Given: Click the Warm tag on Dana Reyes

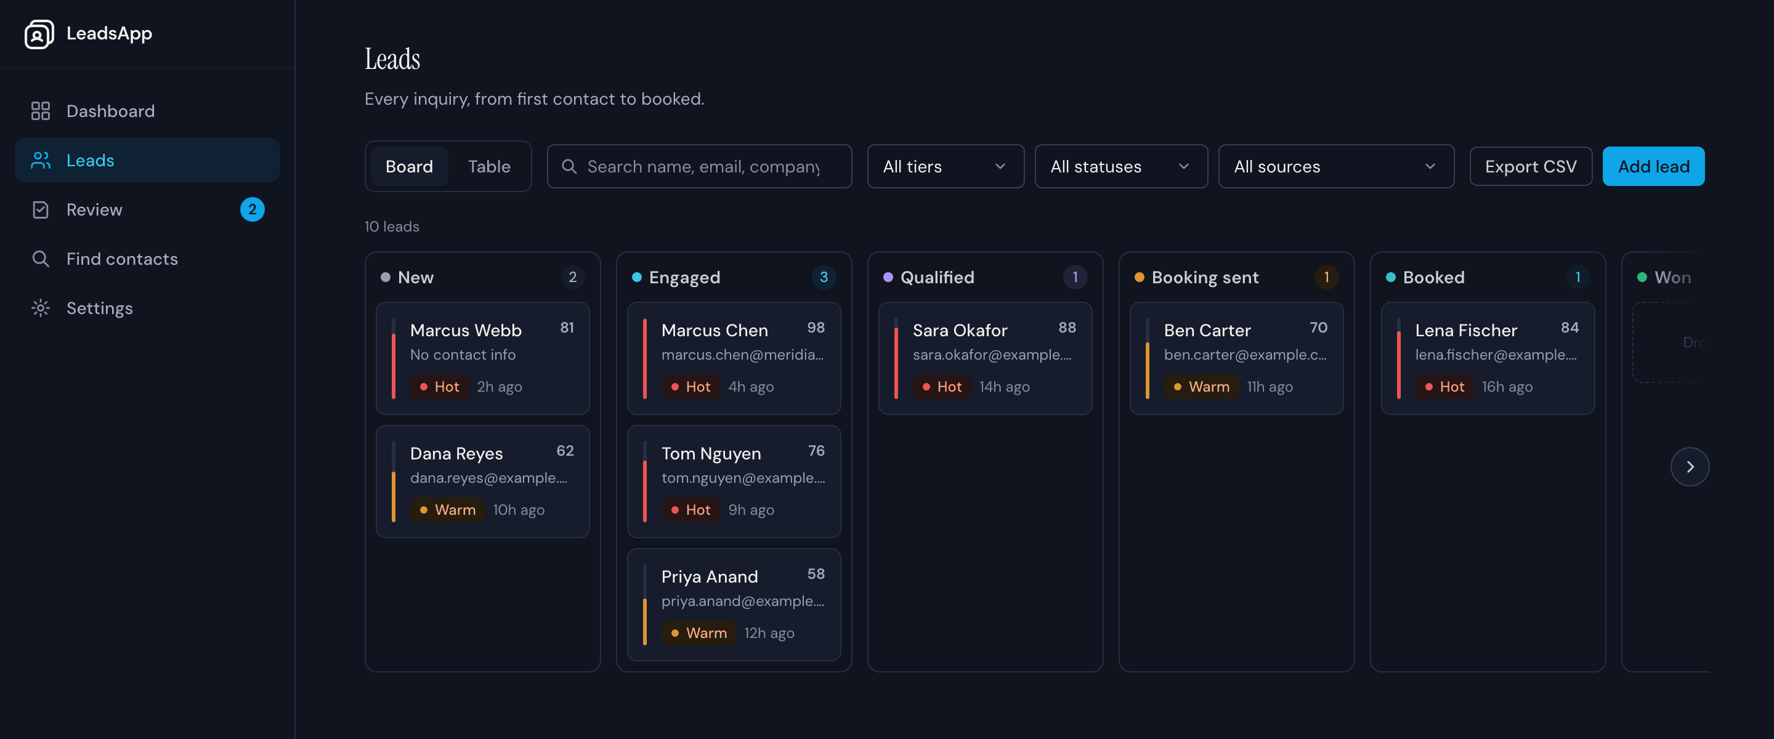Looking at the screenshot, I should [448, 511].
